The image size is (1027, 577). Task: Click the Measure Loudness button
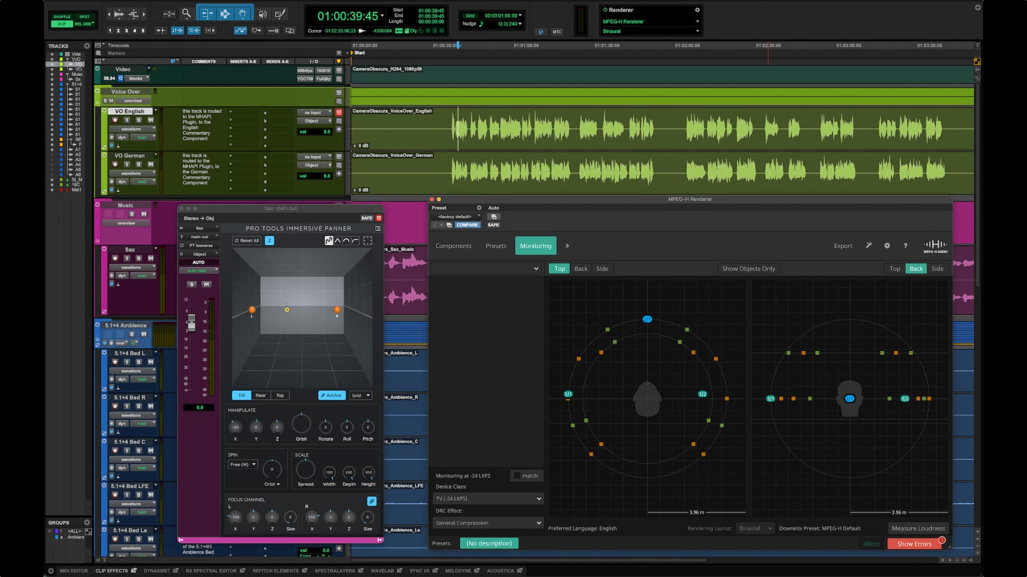918,528
